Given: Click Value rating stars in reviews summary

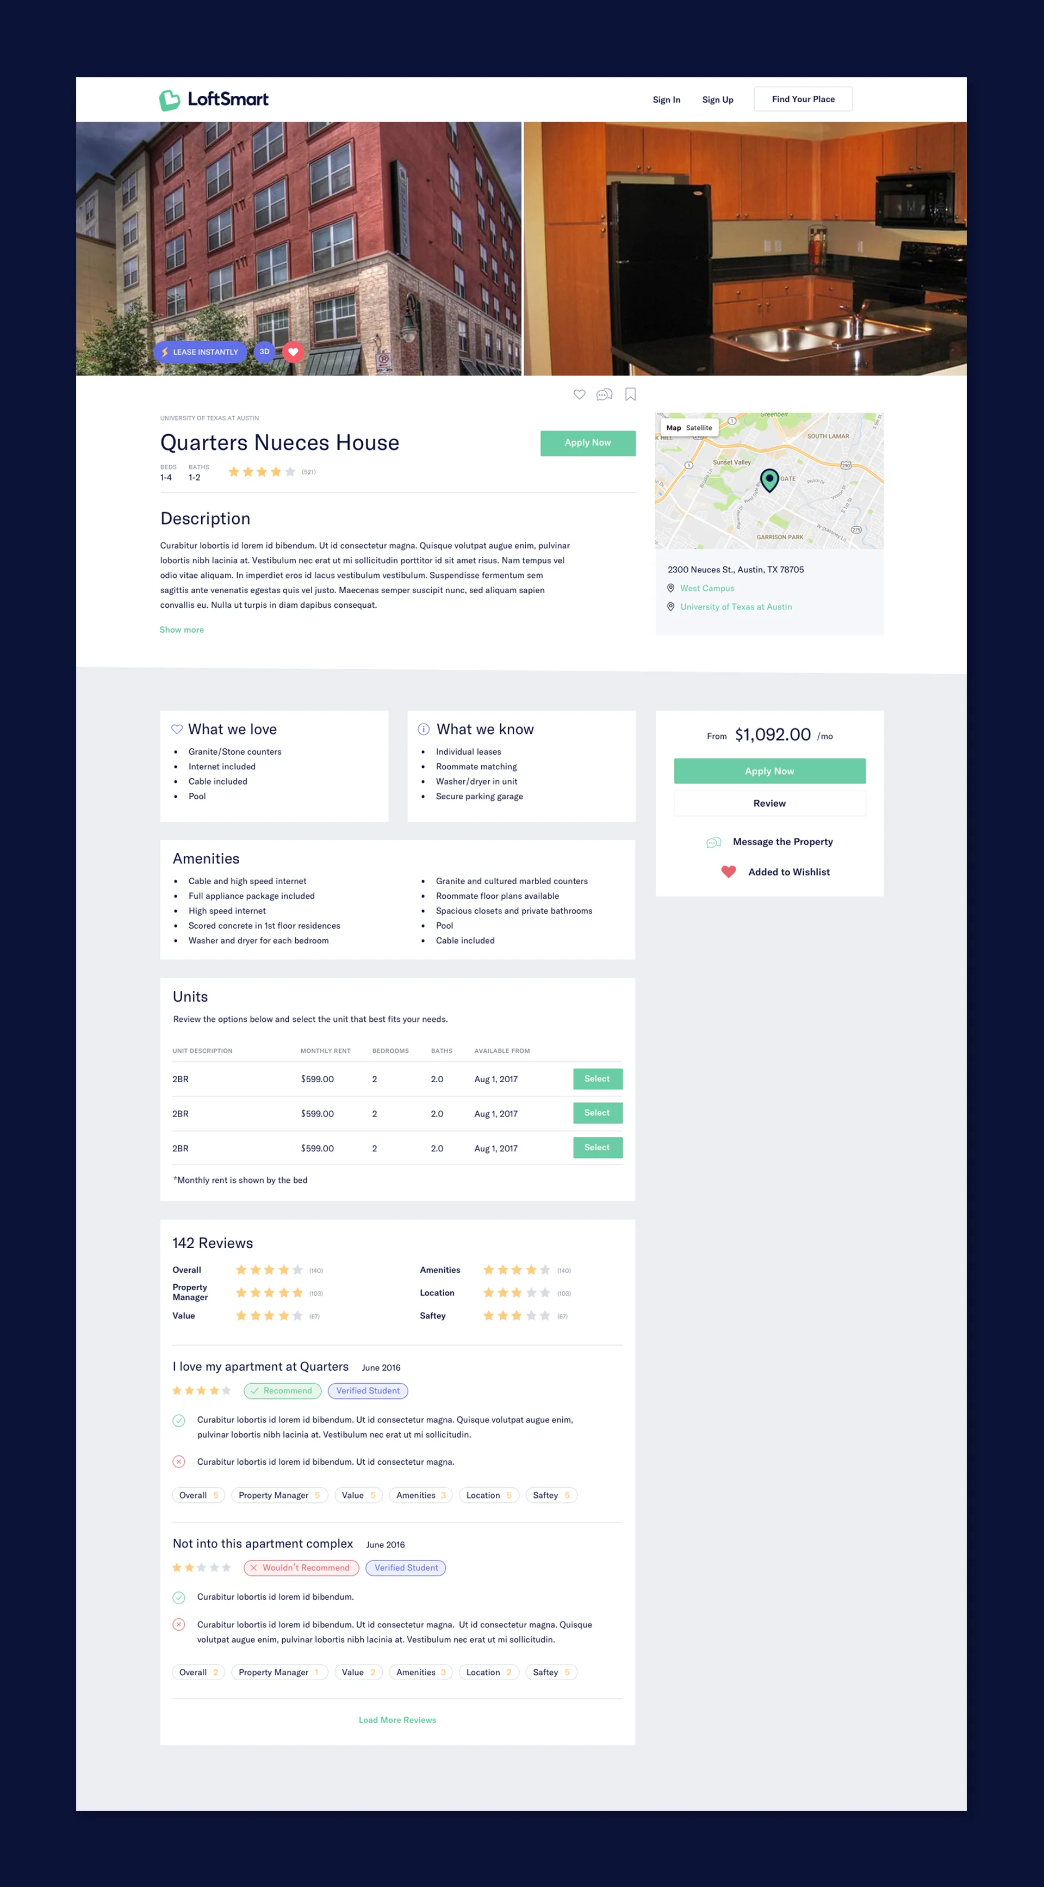Looking at the screenshot, I should (269, 1316).
